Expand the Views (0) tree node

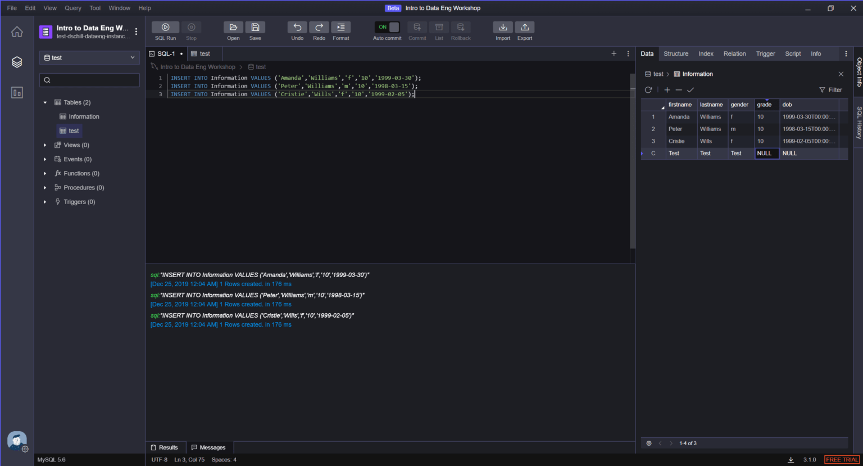click(45, 144)
